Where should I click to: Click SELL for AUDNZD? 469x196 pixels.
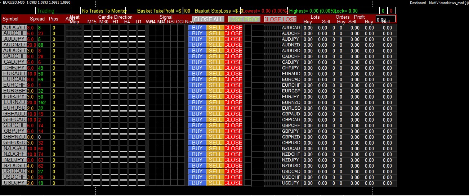[215, 45]
